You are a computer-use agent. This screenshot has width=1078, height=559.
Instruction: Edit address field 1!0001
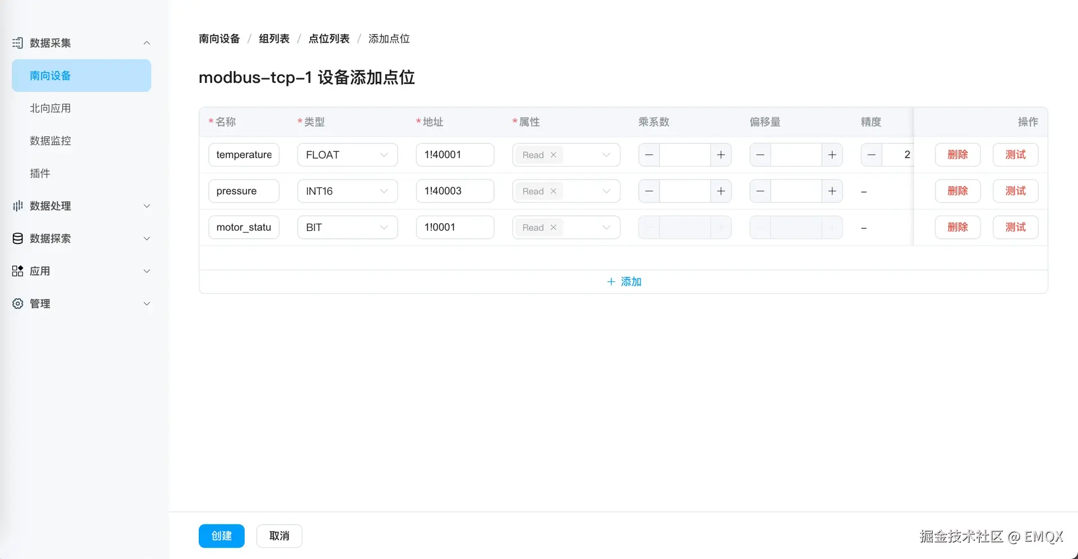click(455, 227)
